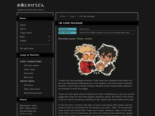The image size is (155, 116).
Task: Jump to VW ship names section
Action: pos(31,66)
